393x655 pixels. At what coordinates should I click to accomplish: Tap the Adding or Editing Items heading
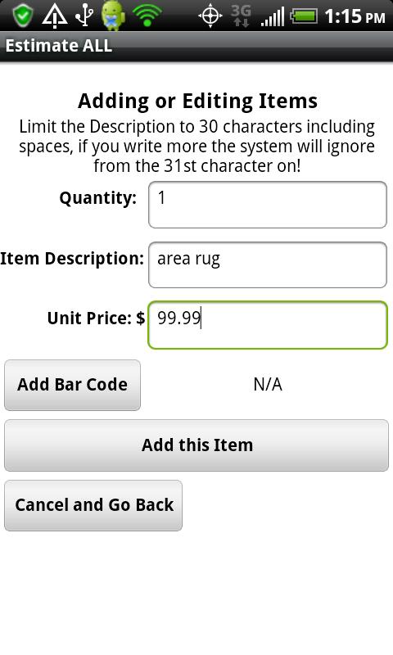197,101
